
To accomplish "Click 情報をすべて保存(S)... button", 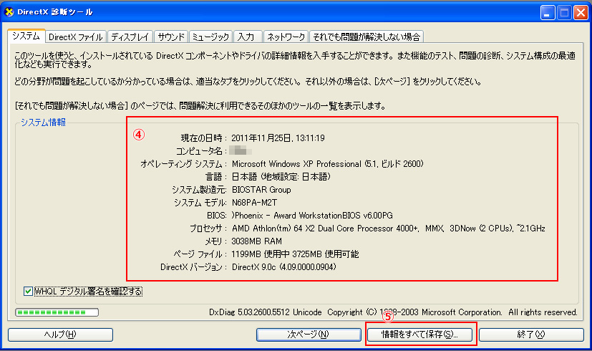I will click(x=419, y=335).
